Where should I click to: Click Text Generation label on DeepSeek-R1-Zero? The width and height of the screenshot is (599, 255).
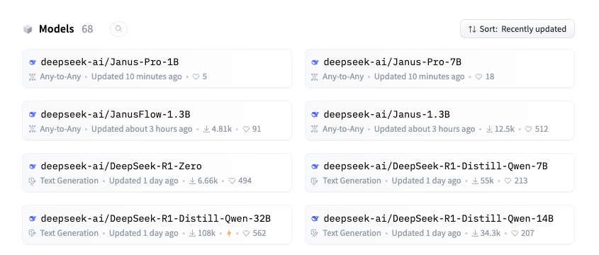coord(69,181)
